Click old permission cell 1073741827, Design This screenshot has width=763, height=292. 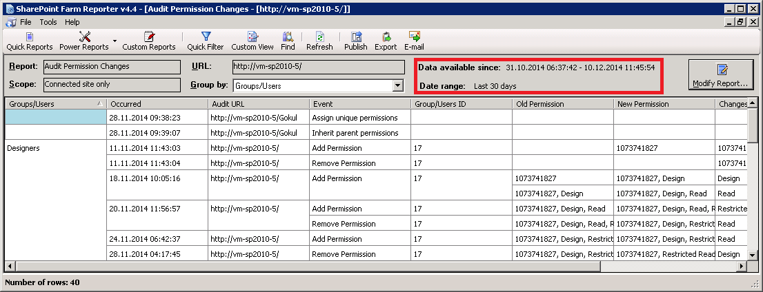point(562,194)
